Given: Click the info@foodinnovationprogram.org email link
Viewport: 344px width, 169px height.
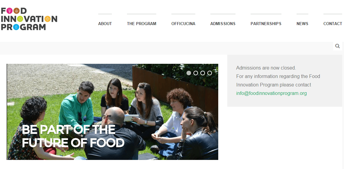Looking at the screenshot, I should coord(271,93).
